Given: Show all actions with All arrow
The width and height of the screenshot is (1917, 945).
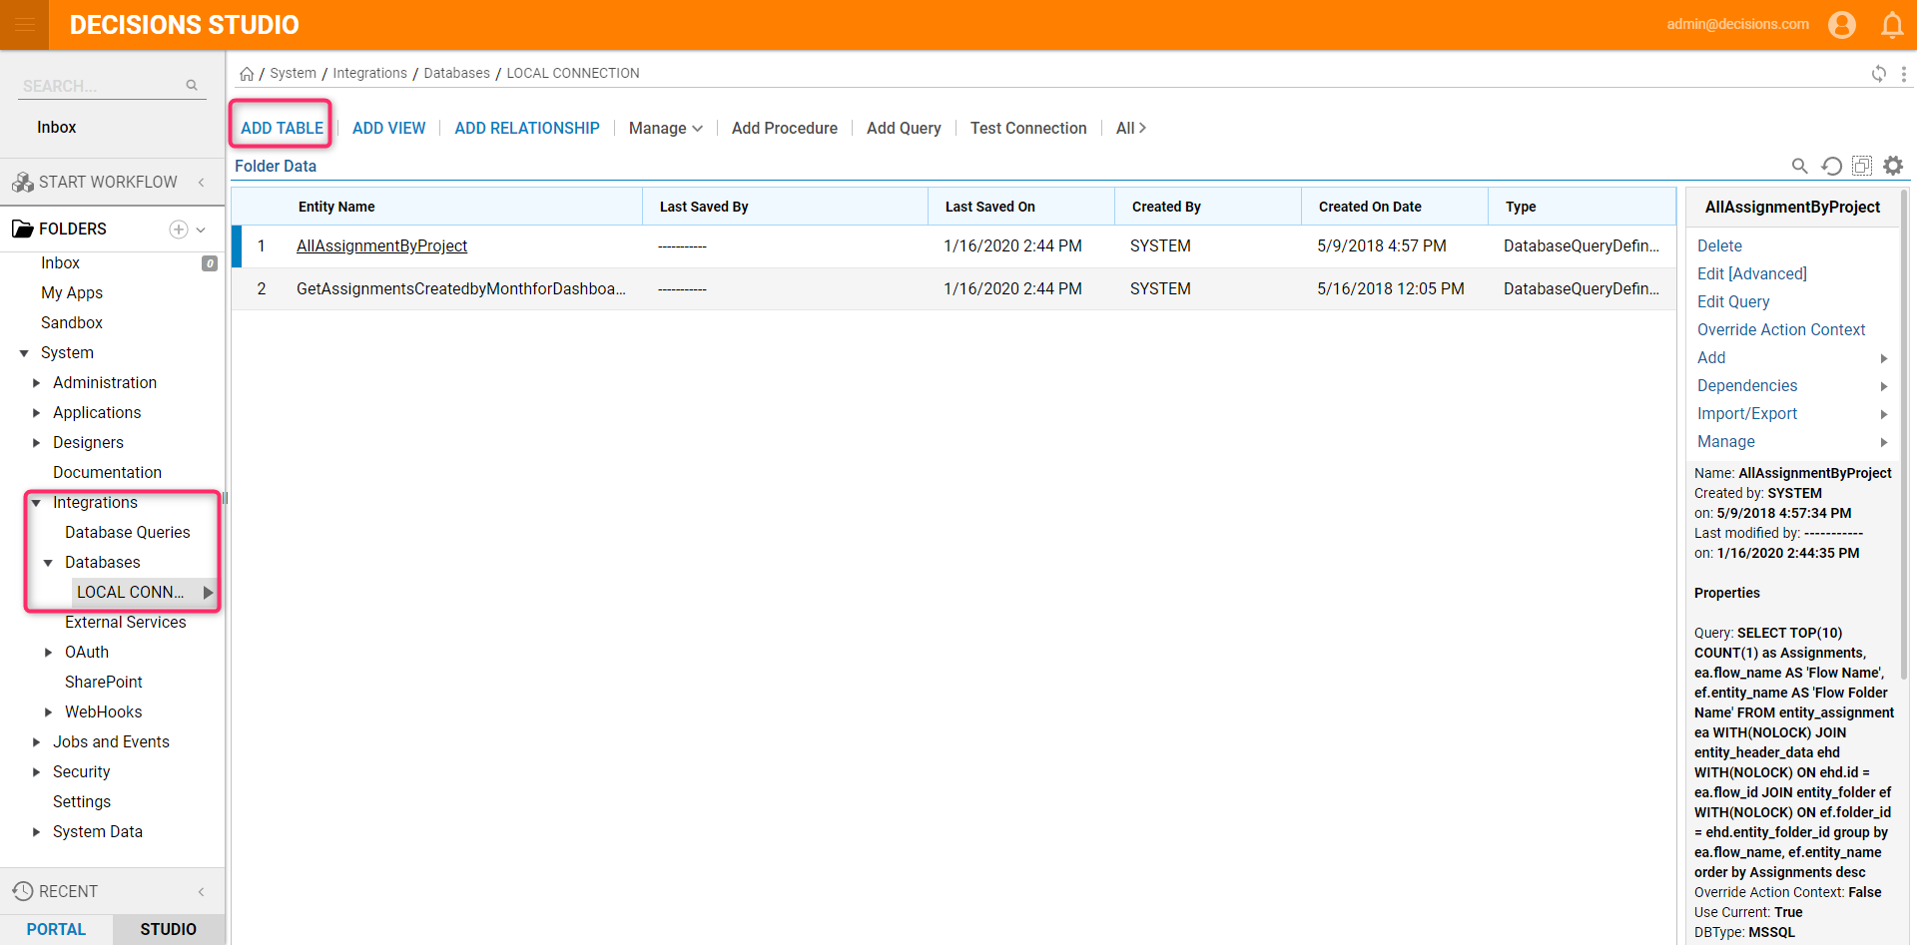Looking at the screenshot, I should pos(1130,129).
